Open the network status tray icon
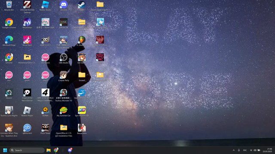275x154 pixels. point(251,150)
